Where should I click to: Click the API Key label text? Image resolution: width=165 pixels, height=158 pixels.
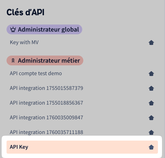(19, 147)
